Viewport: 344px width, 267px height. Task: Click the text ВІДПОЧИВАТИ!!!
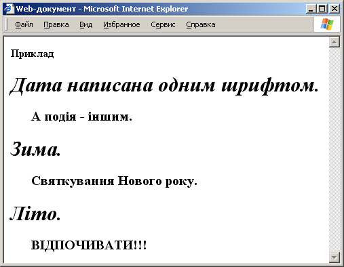(89, 245)
